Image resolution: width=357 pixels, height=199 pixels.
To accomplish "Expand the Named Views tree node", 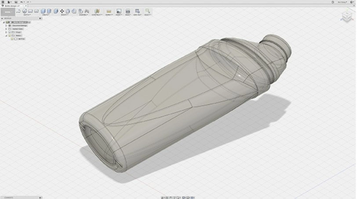I will (x=6, y=29).
